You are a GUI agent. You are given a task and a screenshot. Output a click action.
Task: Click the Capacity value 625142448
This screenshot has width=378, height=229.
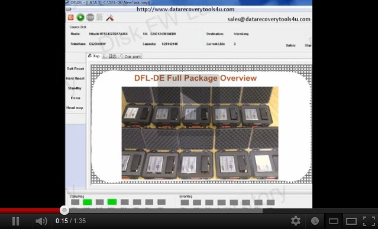click(170, 44)
